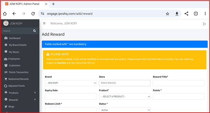This screenshot has height=113, width=210.
Task: Go to Points Transaction in sidebar
Action: (x=18, y=72)
